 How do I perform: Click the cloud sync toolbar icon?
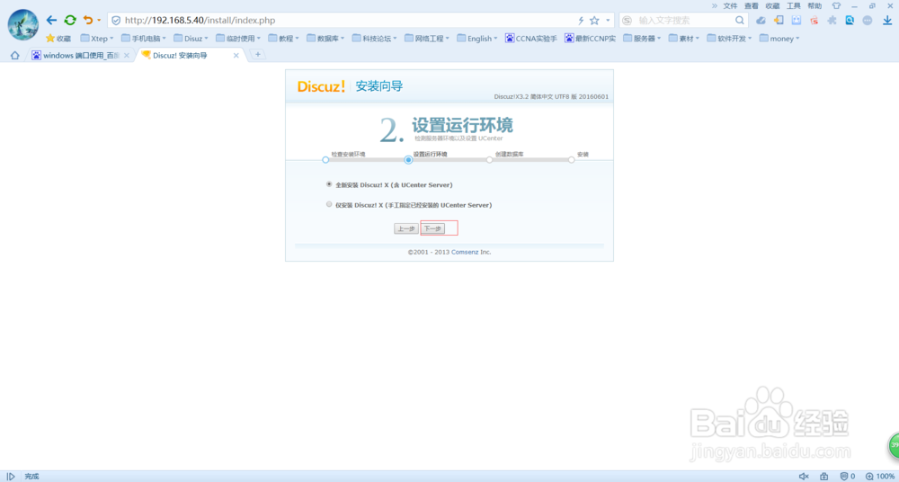click(761, 20)
